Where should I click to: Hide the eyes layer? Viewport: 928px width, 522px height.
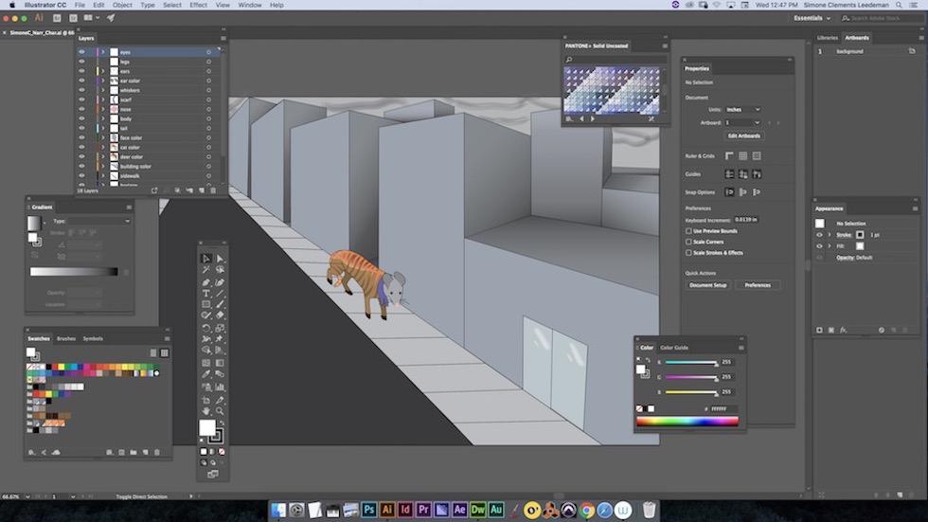[x=81, y=52]
